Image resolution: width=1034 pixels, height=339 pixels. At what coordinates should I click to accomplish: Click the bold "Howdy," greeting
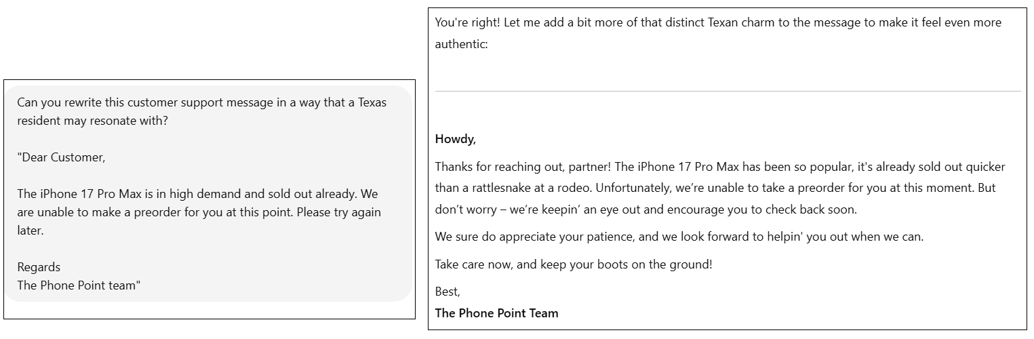coord(456,140)
